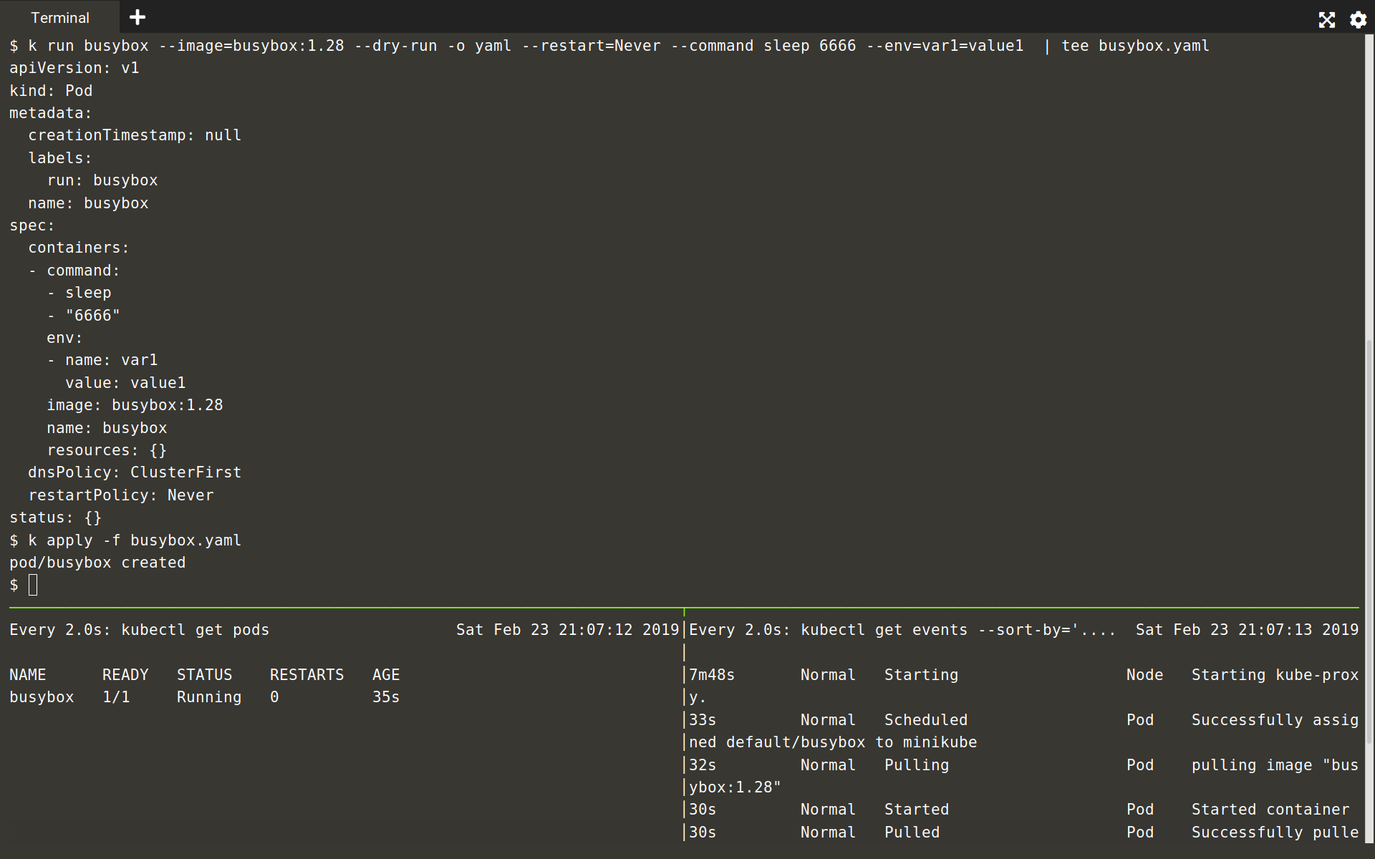Click the '--image=busybox:1.28' flag text
1375x859 pixels.
(251, 46)
